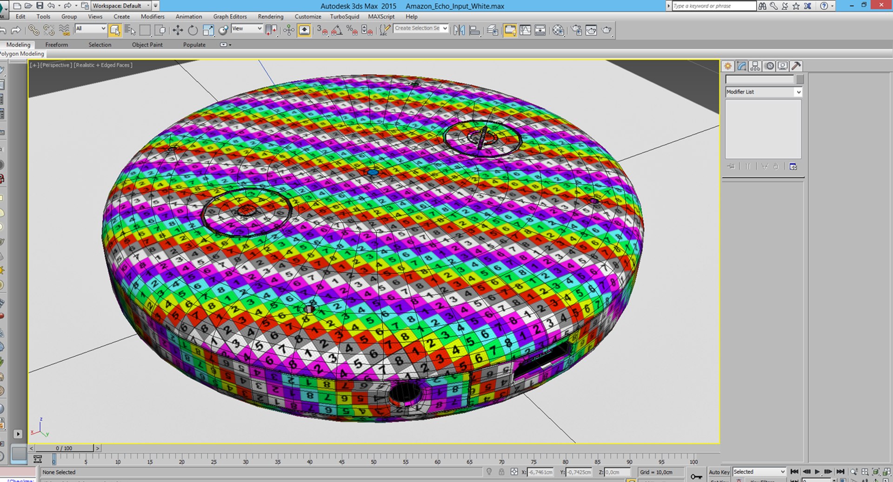Activate the Select Object tool
Viewport: 893px width, 482px height.
tap(114, 30)
